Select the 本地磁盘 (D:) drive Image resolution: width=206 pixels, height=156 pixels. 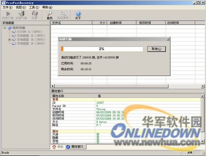click(x=31, y=36)
